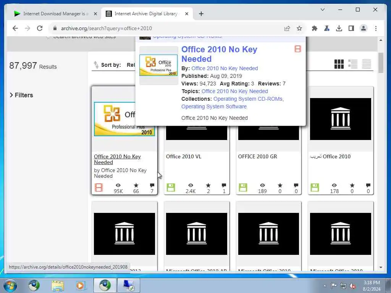This screenshot has height=293, width=391.
Task: Open Operating System CD-ROMs collection link
Action: tap(248, 99)
